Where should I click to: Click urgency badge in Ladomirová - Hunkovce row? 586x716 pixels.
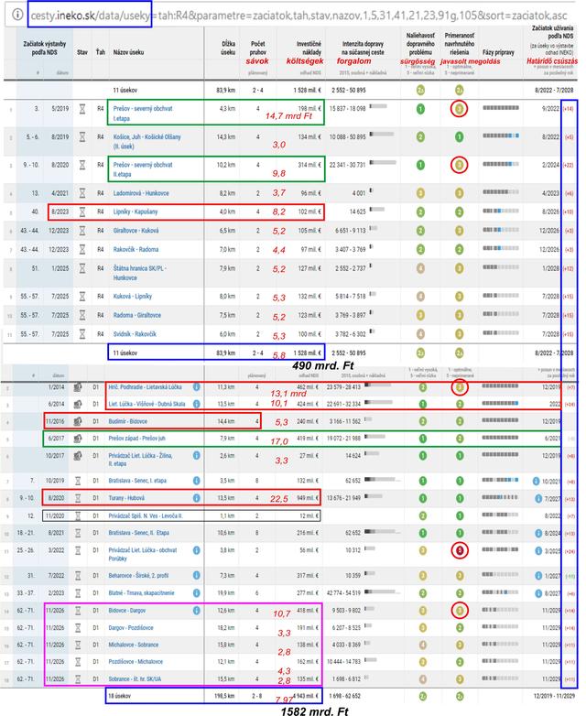420,193
